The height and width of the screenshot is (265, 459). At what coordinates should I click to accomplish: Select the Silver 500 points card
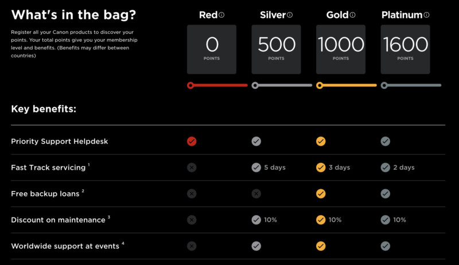[x=276, y=49]
